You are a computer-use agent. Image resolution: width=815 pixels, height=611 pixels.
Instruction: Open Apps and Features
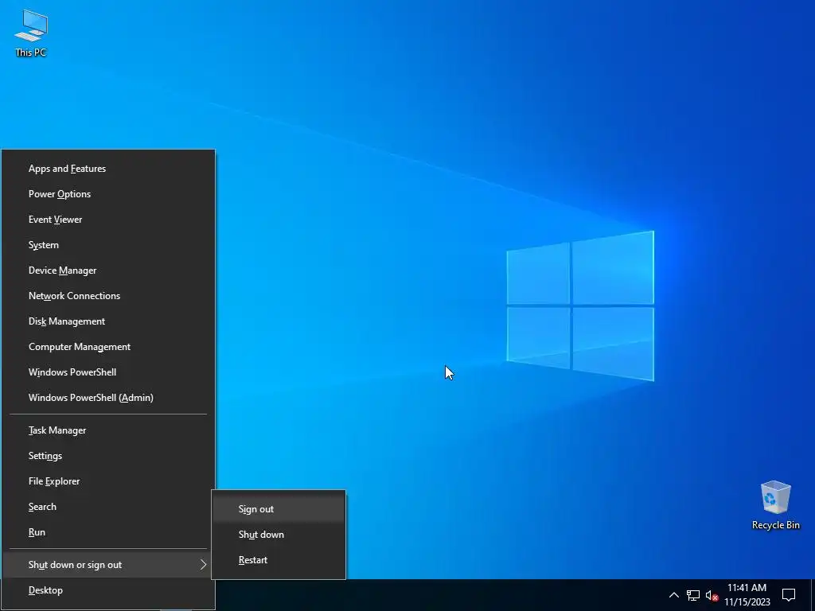108,169
